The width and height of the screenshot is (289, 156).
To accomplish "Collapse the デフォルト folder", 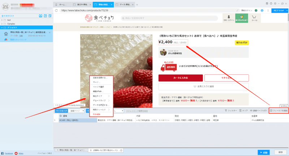I will pos(2,27).
